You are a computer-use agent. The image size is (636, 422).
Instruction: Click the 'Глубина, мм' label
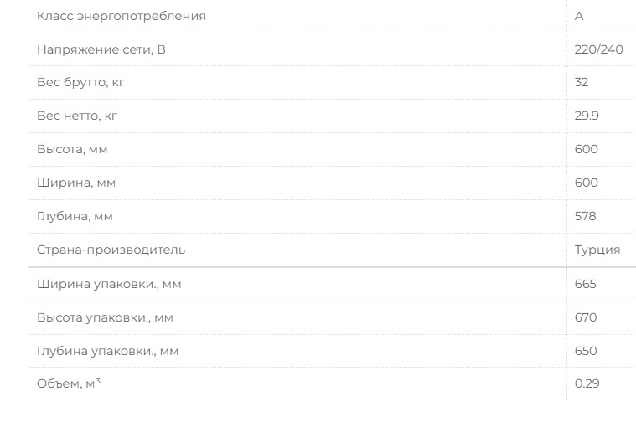75,216
